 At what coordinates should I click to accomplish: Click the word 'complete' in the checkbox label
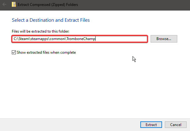coord(68,52)
